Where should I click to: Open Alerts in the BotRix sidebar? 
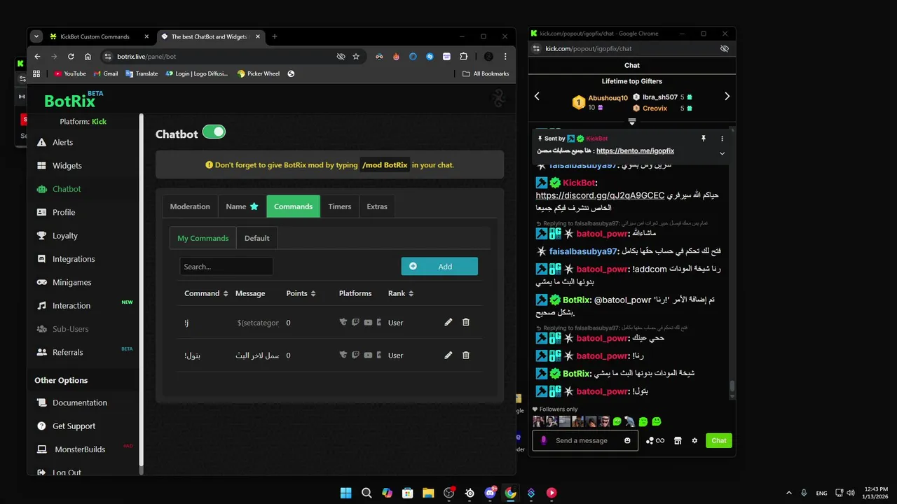click(62, 142)
